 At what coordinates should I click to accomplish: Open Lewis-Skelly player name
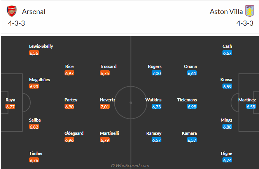(x=41, y=46)
